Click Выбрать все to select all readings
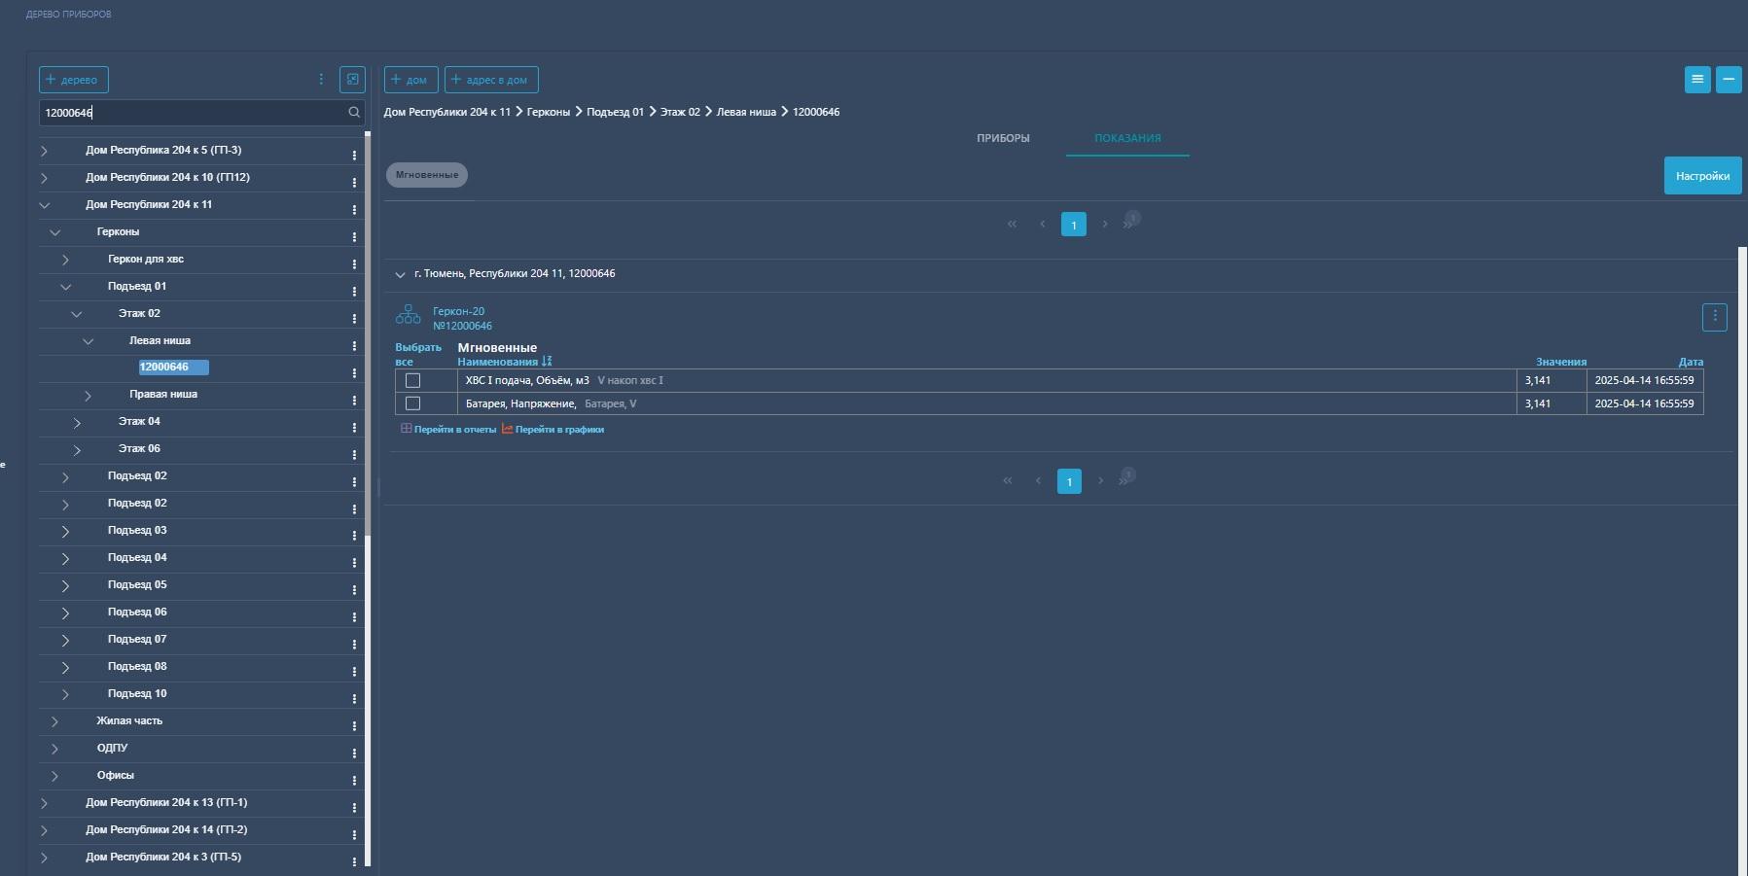Image resolution: width=1748 pixels, height=876 pixels. coord(417,354)
